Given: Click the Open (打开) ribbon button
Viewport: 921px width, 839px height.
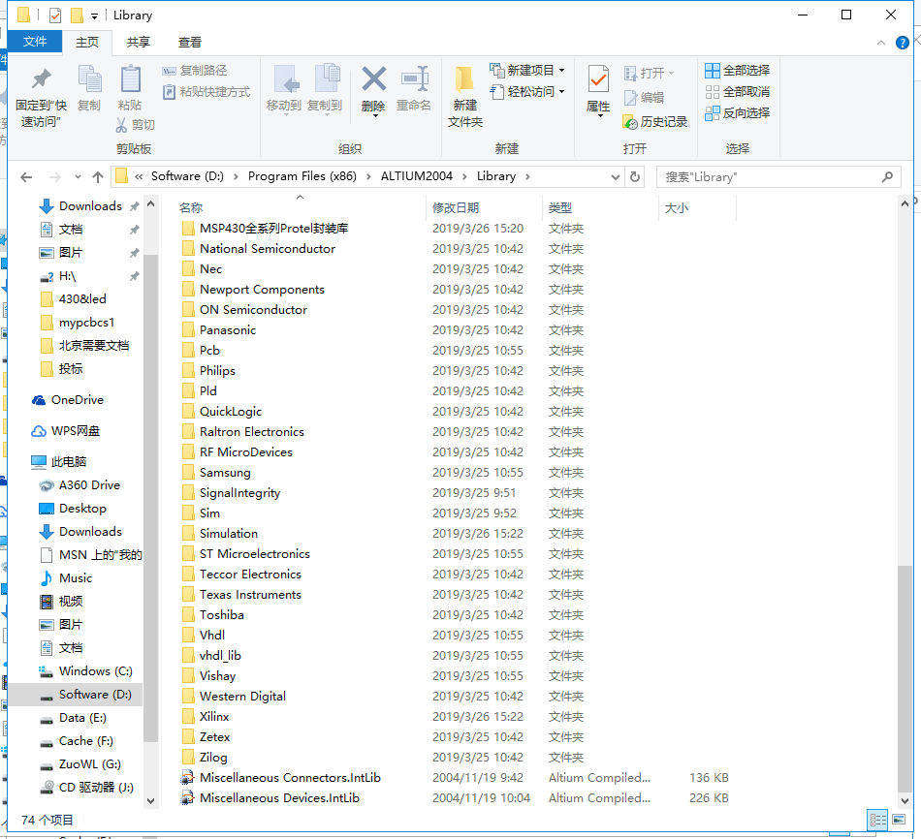Looking at the screenshot, I should (650, 74).
